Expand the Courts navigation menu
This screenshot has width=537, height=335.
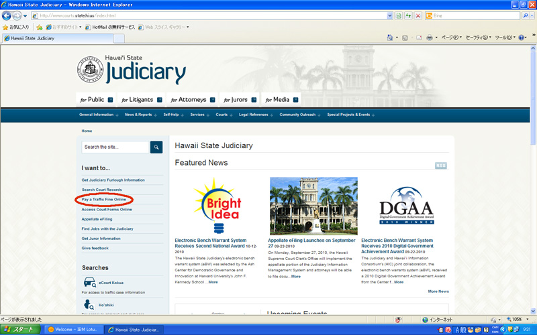pos(224,115)
